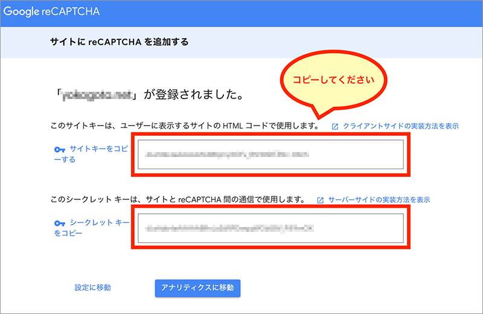Click key icon beside シークレット キーをコピー
This screenshot has width=483, height=314.
tap(59, 223)
